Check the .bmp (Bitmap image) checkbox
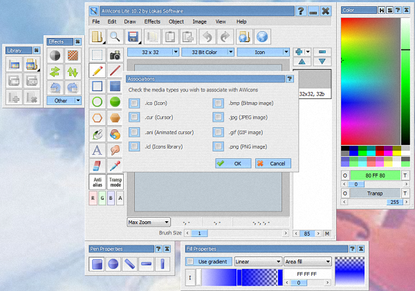Screen dimensions: 415x291 (x=218, y=103)
